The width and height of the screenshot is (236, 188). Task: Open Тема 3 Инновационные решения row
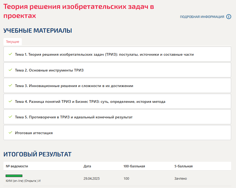click(x=117, y=85)
